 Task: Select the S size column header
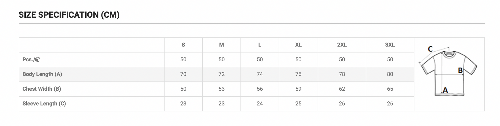click(183, 45)
